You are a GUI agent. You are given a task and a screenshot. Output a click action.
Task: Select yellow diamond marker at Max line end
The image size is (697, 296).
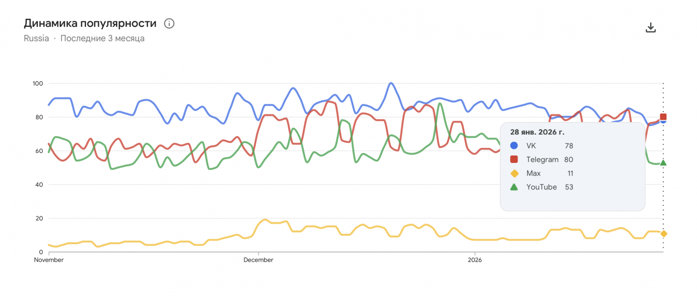(x=663, y=234)
